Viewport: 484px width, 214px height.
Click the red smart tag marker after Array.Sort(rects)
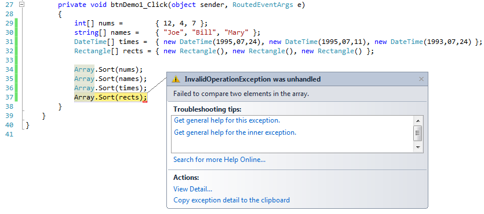(x=145, y=102)
